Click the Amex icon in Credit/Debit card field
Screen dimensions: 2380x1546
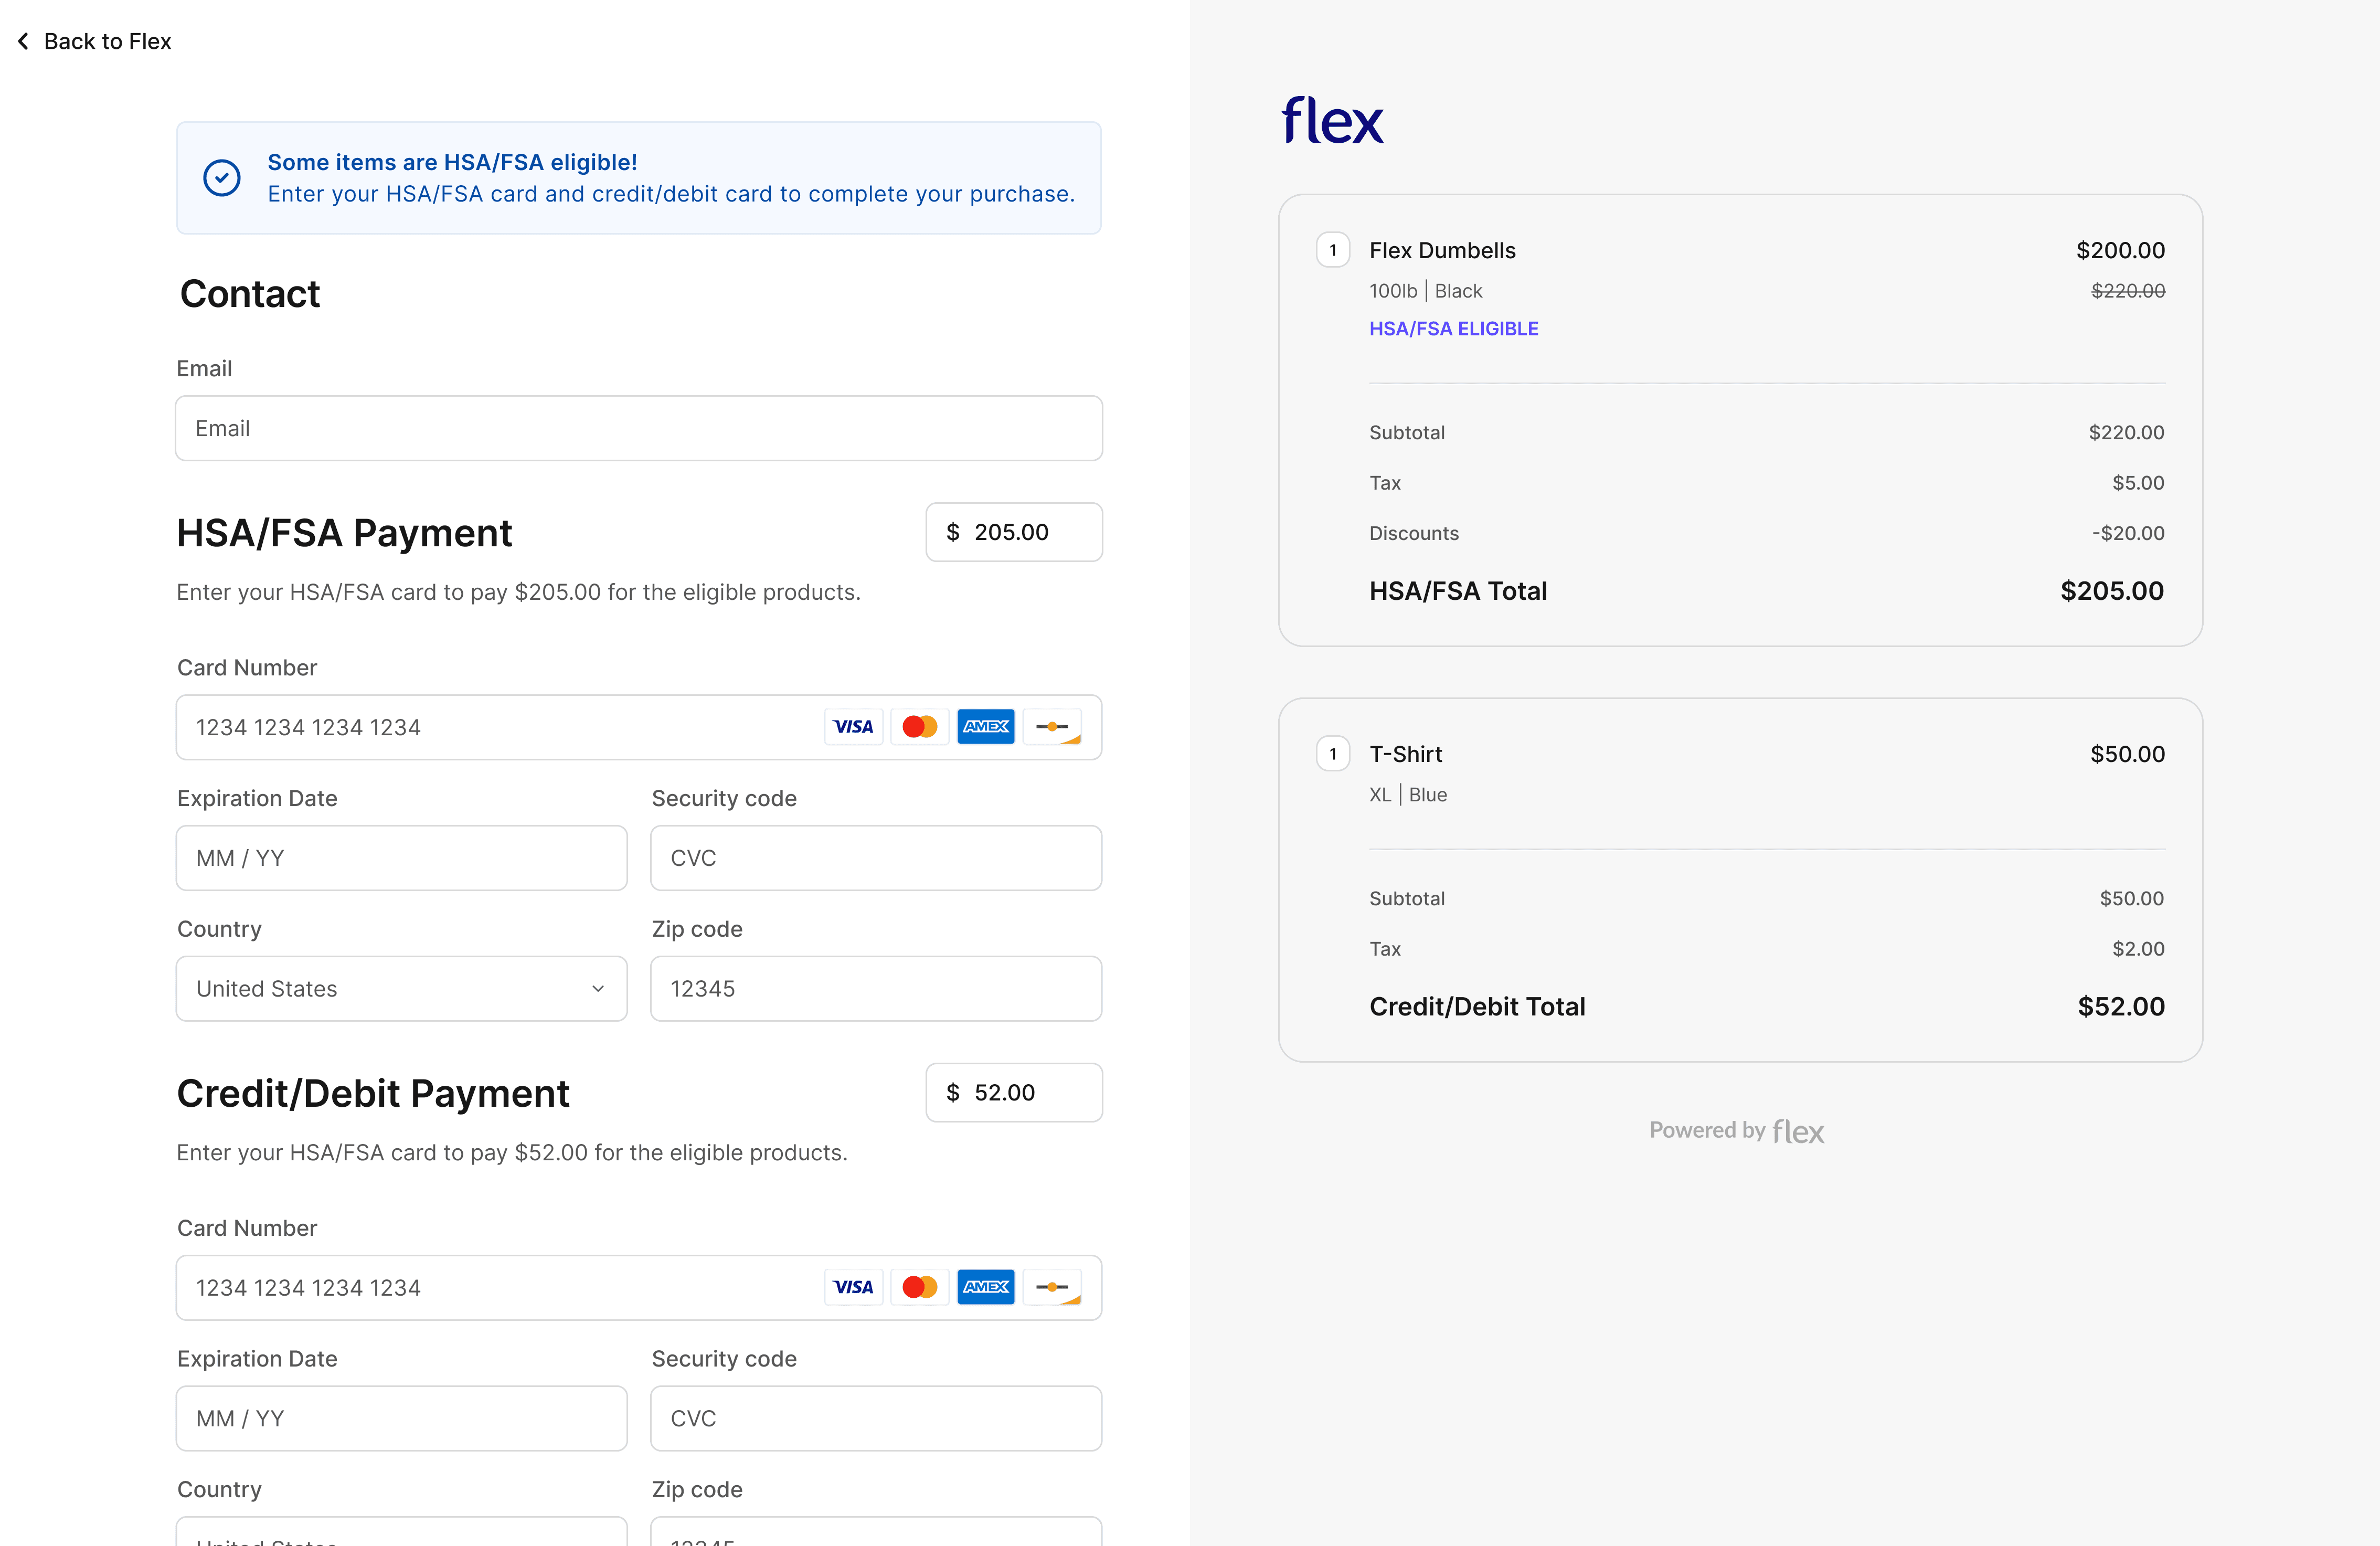[x=985, y=1287]
